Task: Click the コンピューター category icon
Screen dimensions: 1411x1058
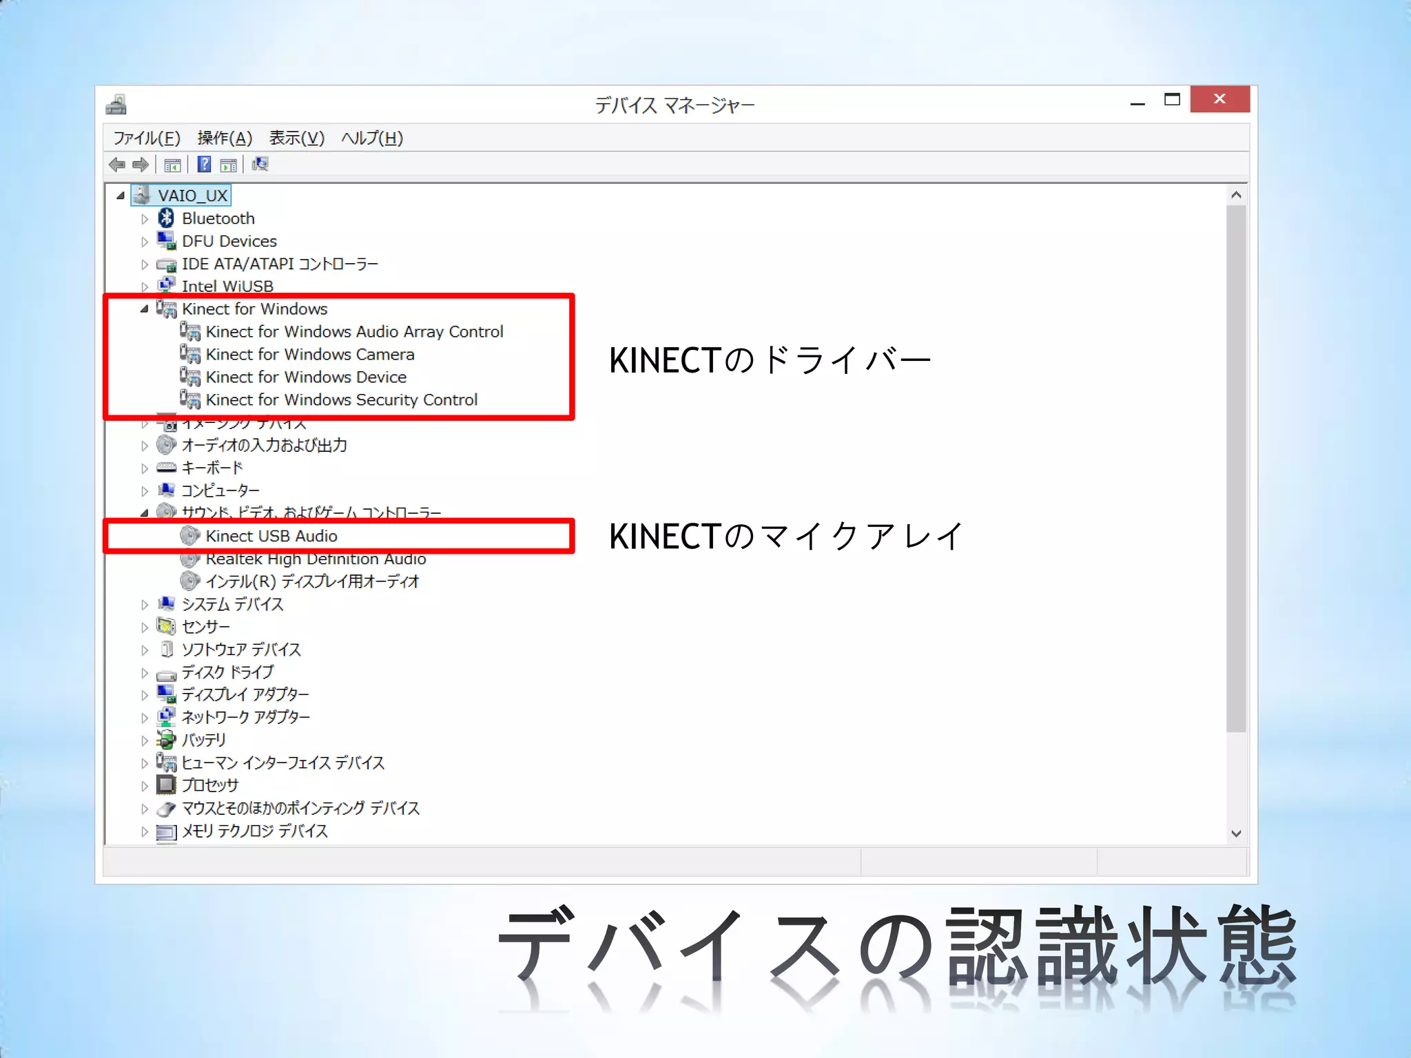Action: click(x=166, y=490)
